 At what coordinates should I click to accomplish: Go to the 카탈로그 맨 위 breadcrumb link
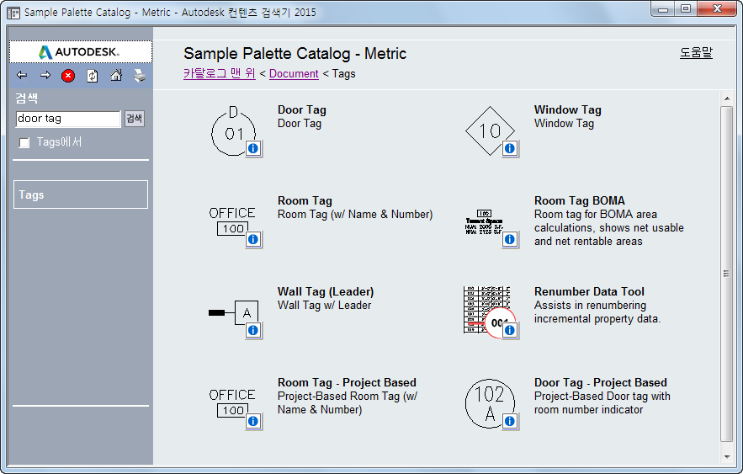220,73
